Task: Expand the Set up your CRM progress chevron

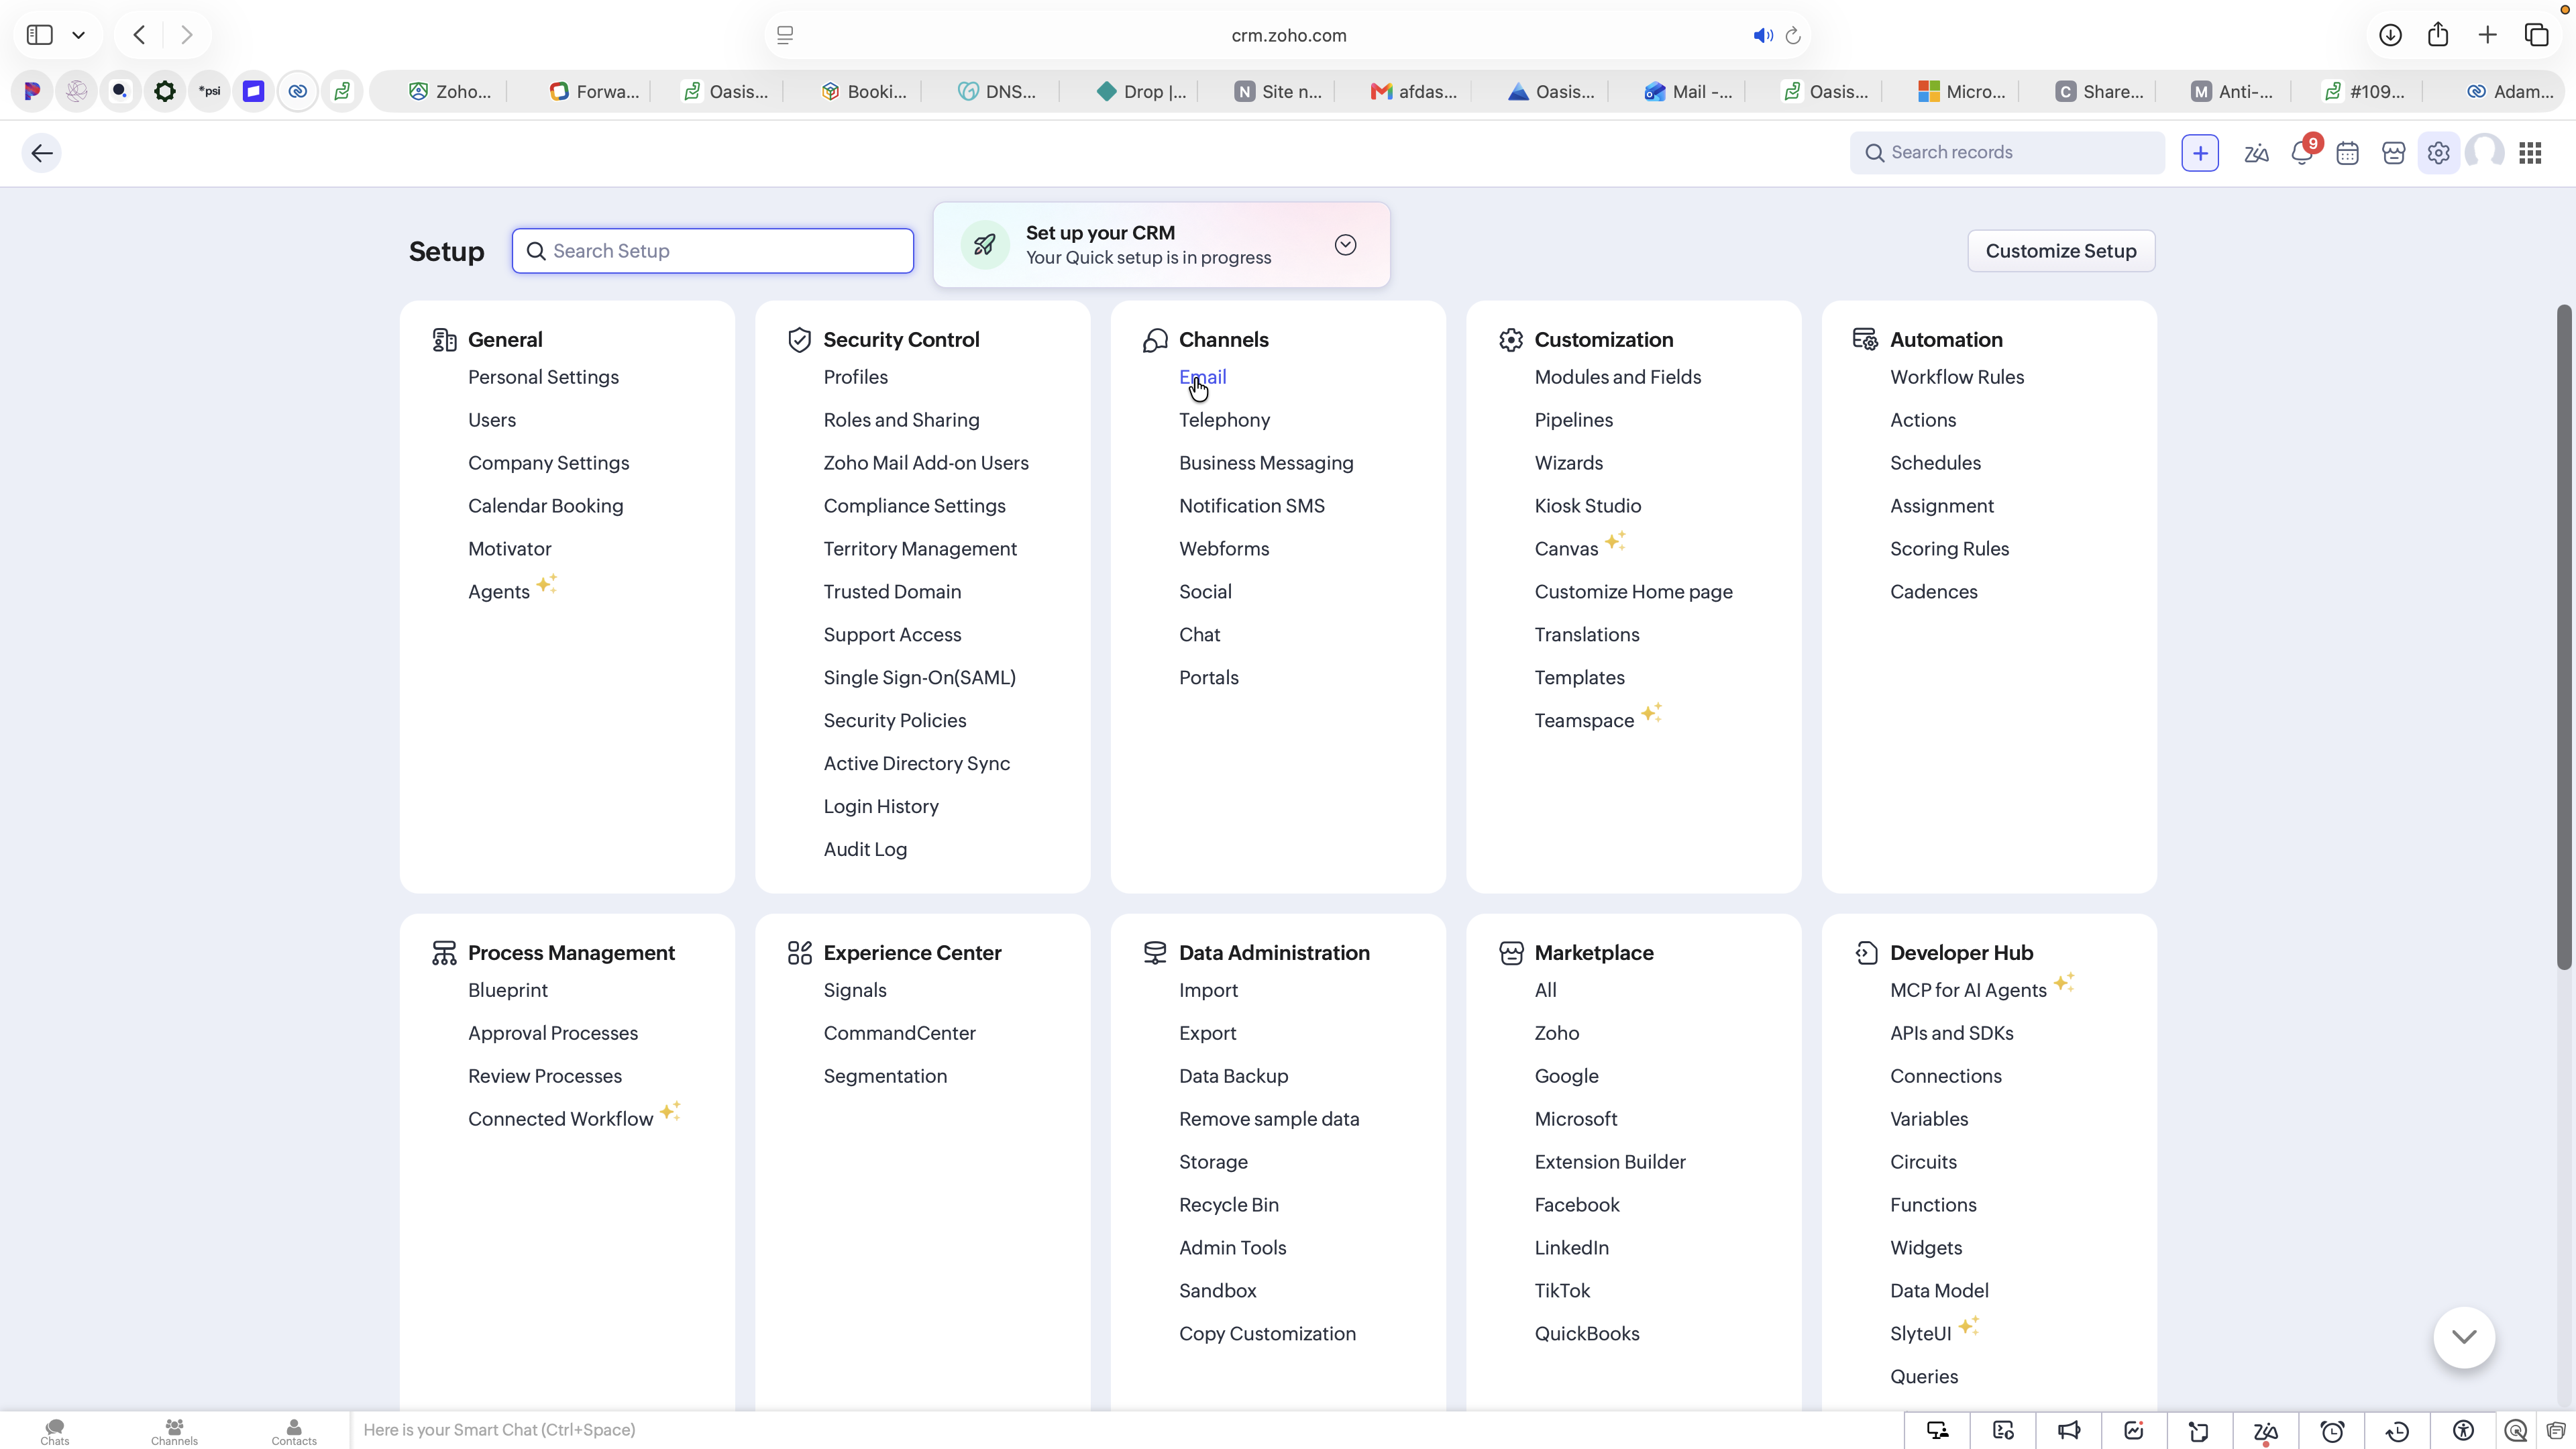Action: tap(1346, 245)
